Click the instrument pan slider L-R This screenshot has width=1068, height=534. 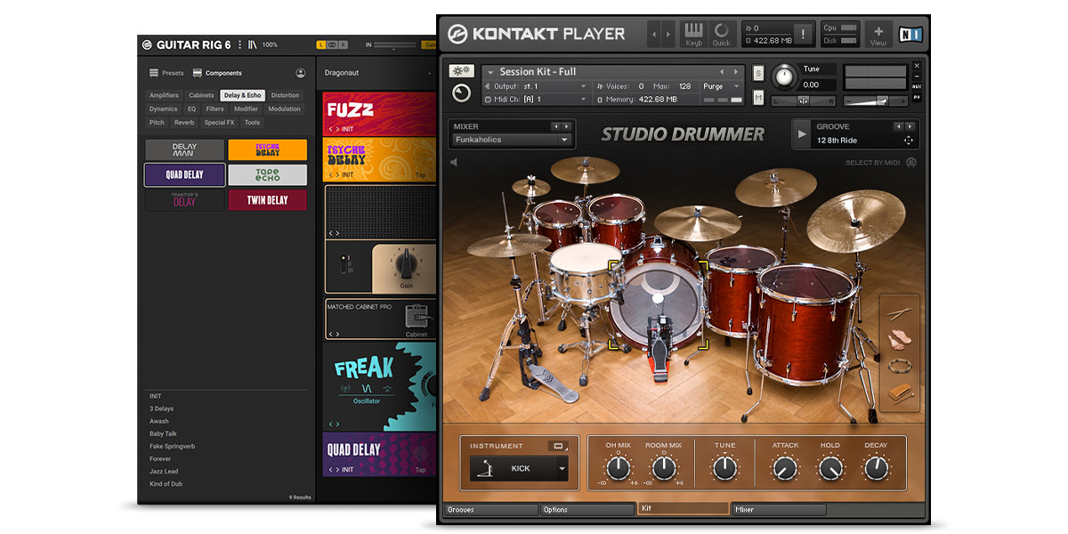[x=804, y=101]
